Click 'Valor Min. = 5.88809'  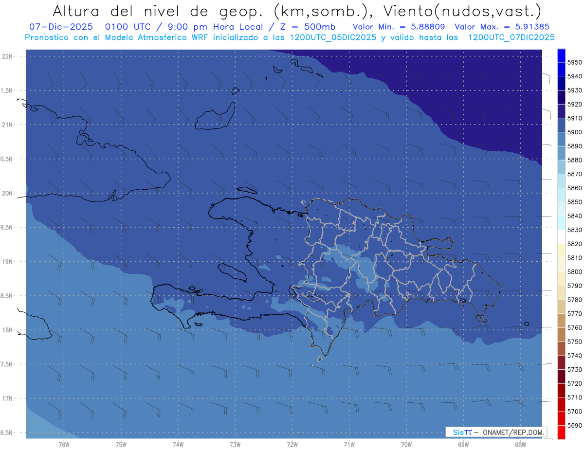(x=398, y=27)
